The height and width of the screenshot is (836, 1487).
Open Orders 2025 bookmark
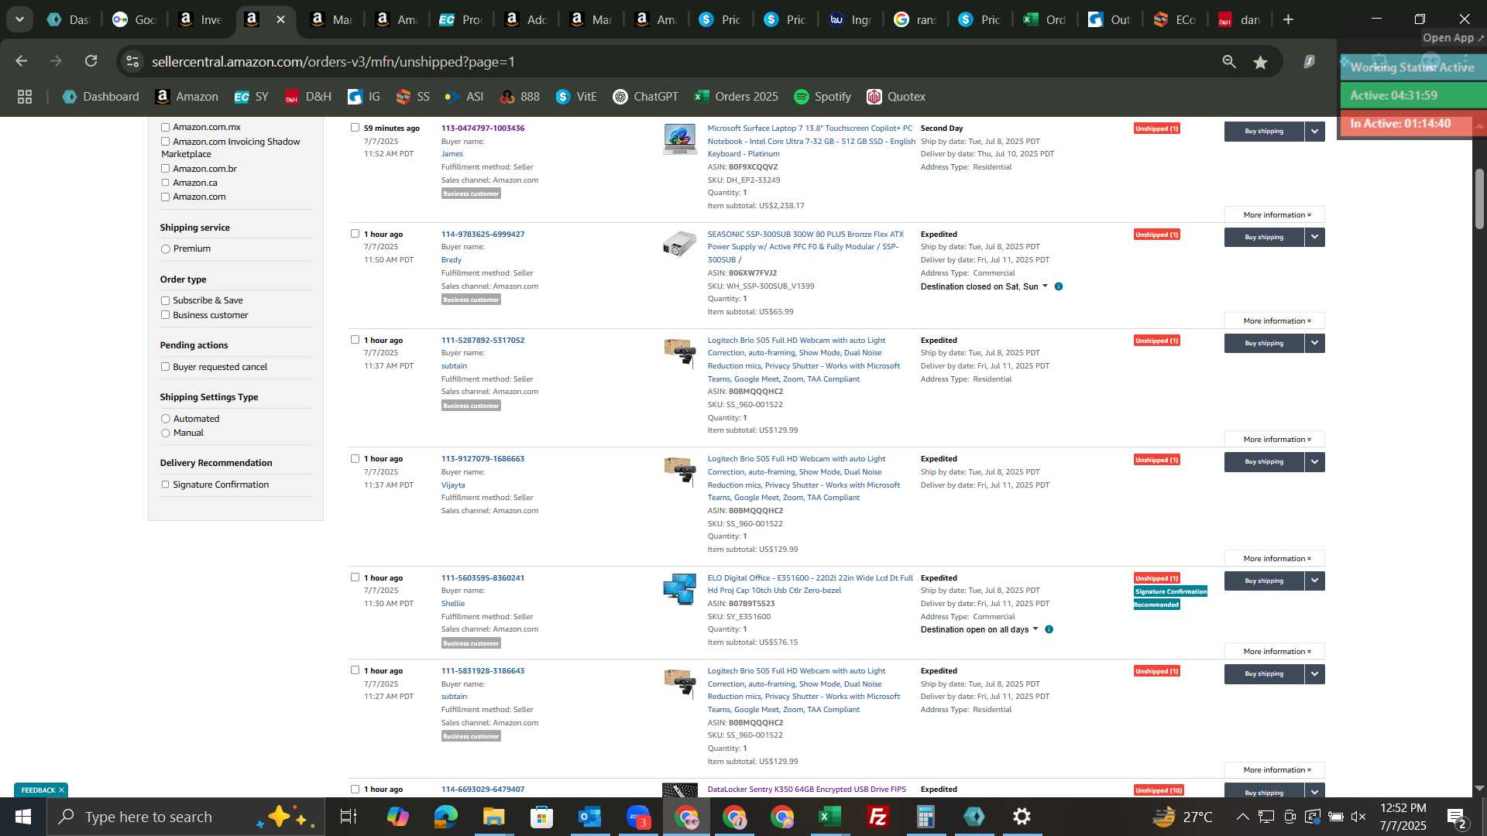[736, 97]
